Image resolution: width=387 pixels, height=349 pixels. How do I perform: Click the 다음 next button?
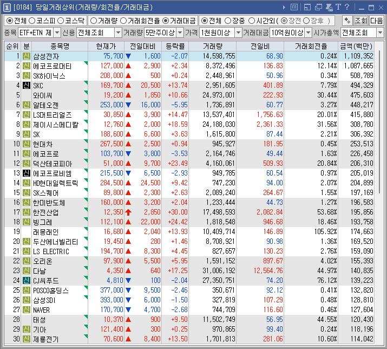pos(376,21)
